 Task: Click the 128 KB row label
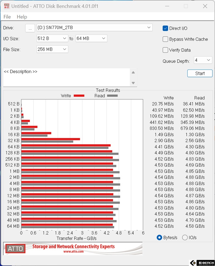[x=12, y=153]
